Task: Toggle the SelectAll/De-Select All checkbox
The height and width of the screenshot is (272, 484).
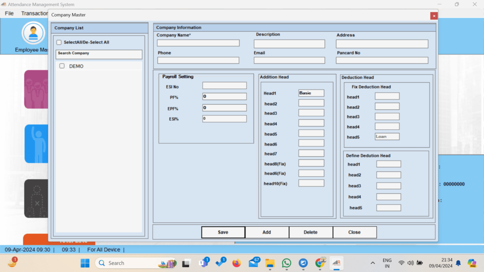Action: coord(59,42)
